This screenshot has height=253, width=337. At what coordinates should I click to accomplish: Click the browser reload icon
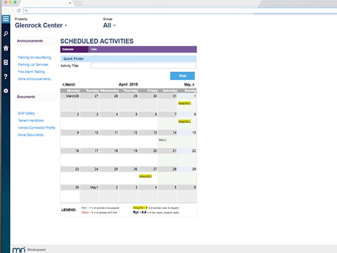click(19, 11)
